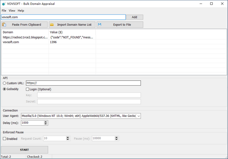Screen dimensions: 228x159
Task: Increase Delay (ms) with the up arrow
Action: coord(46,121)
